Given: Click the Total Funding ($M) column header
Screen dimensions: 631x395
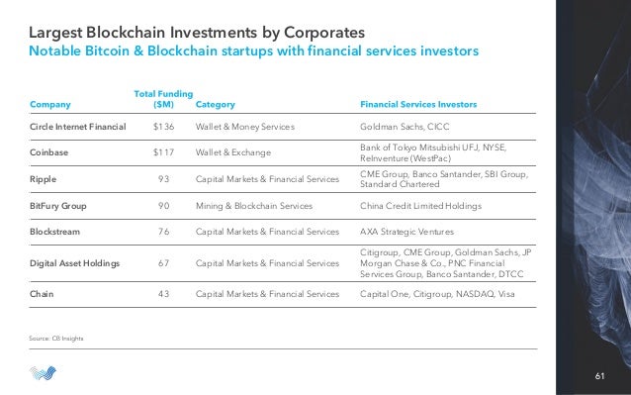Looking at the screenshot, I should click(x=163, y=99).
